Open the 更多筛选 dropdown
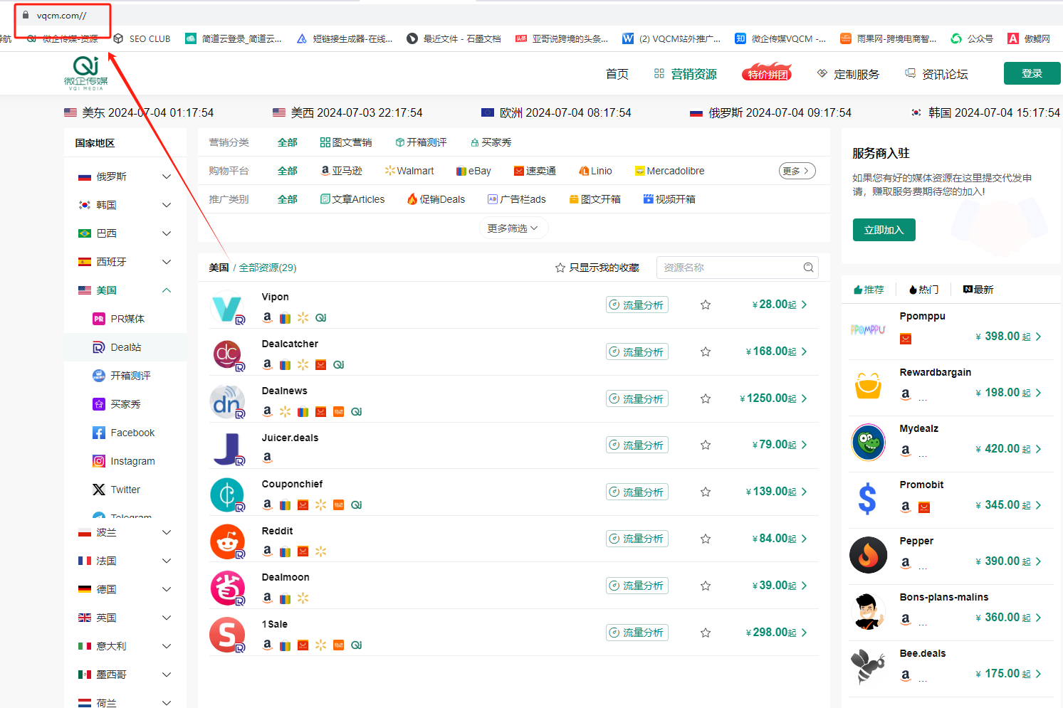 (513, 228)
